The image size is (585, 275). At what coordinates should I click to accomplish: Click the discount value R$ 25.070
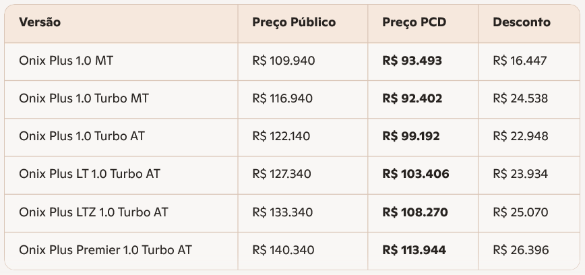click(520, 212)
